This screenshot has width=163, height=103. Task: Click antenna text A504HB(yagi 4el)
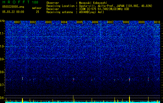(x=91, y=12)
